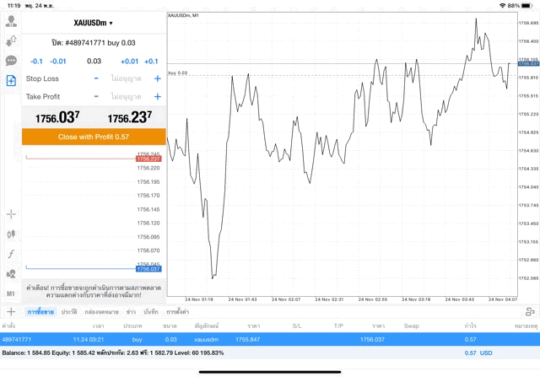Screen dimensions: 540x377
Task: Decrease volume by 0.1
Action: (x=36, y=62)
